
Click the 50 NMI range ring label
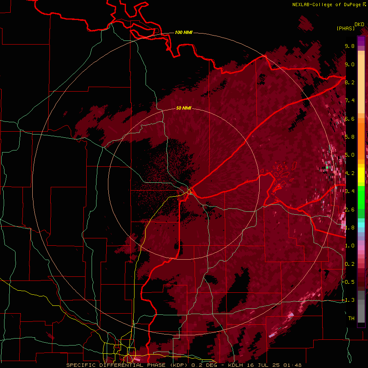coord(184,108)
